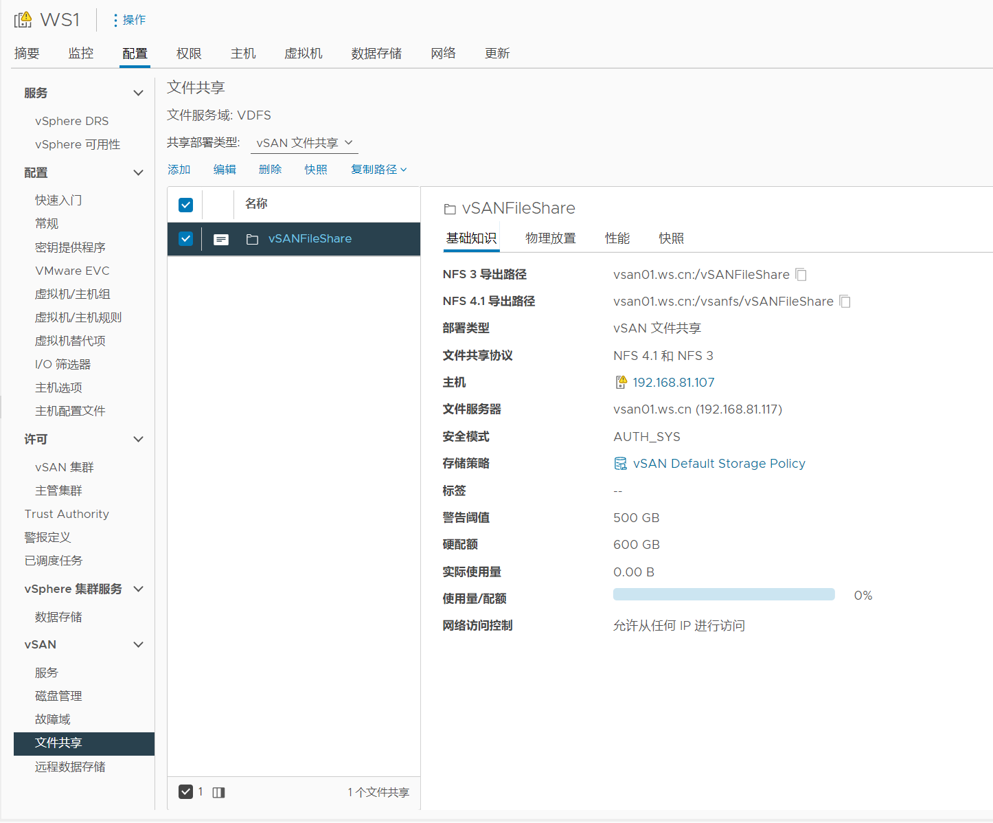
Task: Collapse the vSAN sidebar section
Action: (138, 644)
